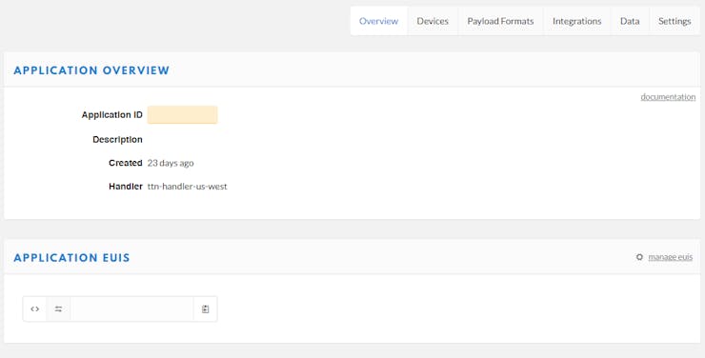705x358 pixels.
Task: Open the Overview tab
Action: coord(378,21)
